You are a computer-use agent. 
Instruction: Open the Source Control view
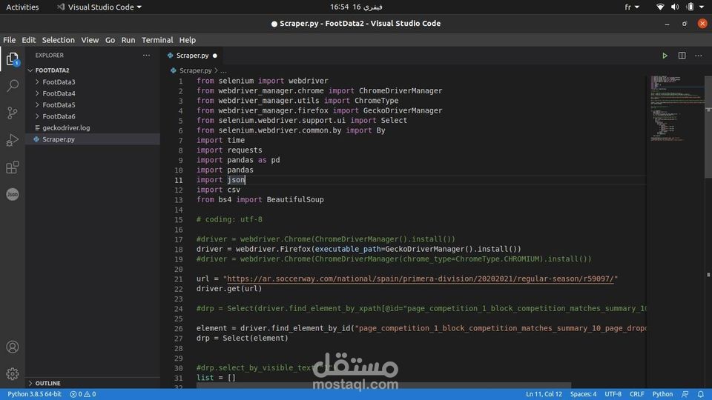pyautogui.click(x=13, y=113)
